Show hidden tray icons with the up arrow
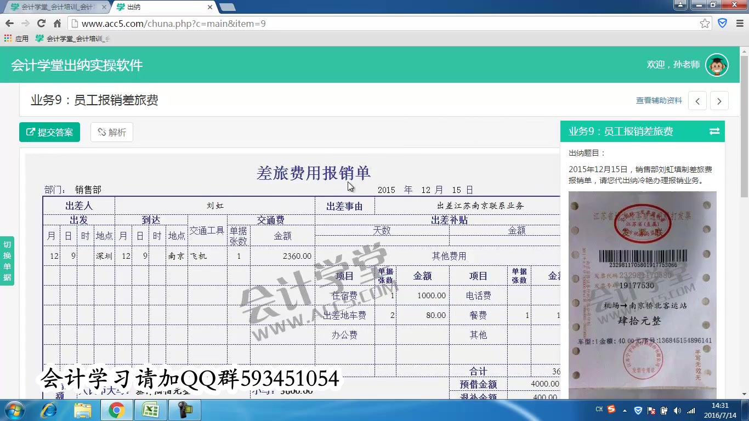 625,410
